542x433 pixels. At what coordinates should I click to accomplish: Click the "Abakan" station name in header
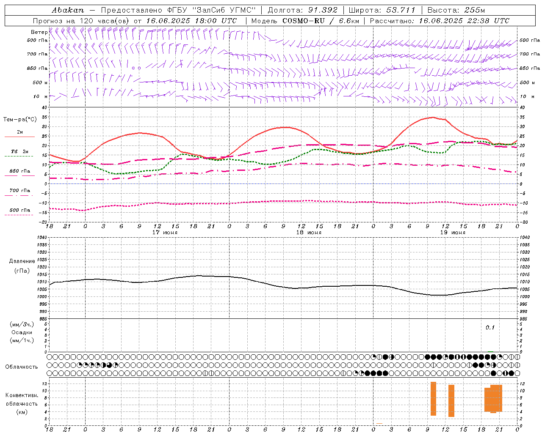point(68,10)
